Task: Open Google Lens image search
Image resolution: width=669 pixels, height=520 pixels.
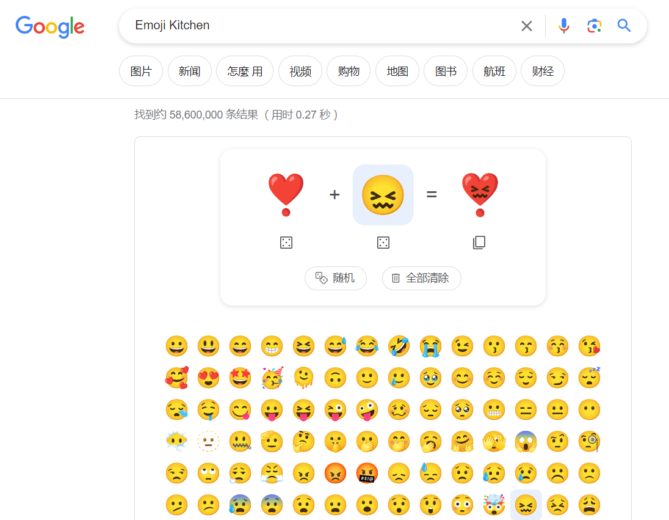Action: click(x=594, y=26)
